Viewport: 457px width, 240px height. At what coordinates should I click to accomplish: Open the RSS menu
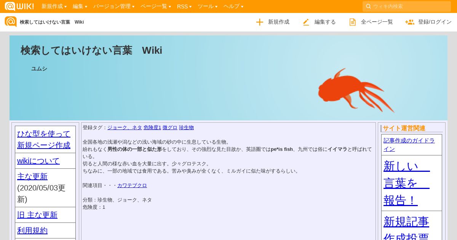pyautogui.click(x=184, y=6)
